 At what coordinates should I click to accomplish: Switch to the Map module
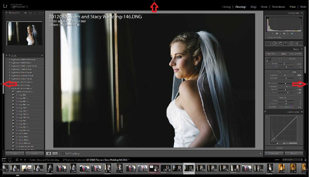coord(253,7)
